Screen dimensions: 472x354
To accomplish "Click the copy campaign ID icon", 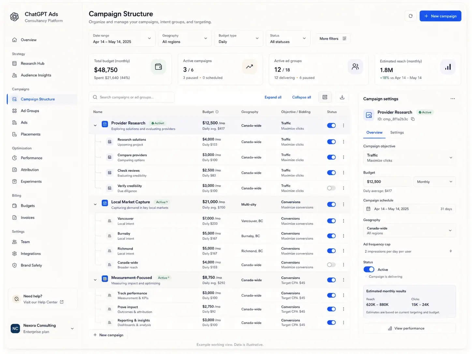I will pyautogui.click(x=413, y=119).
